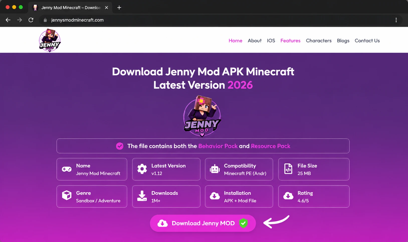Click the cloud icon in Rating card
Viewport: 408px width, 242px height.
click(288, 196)
